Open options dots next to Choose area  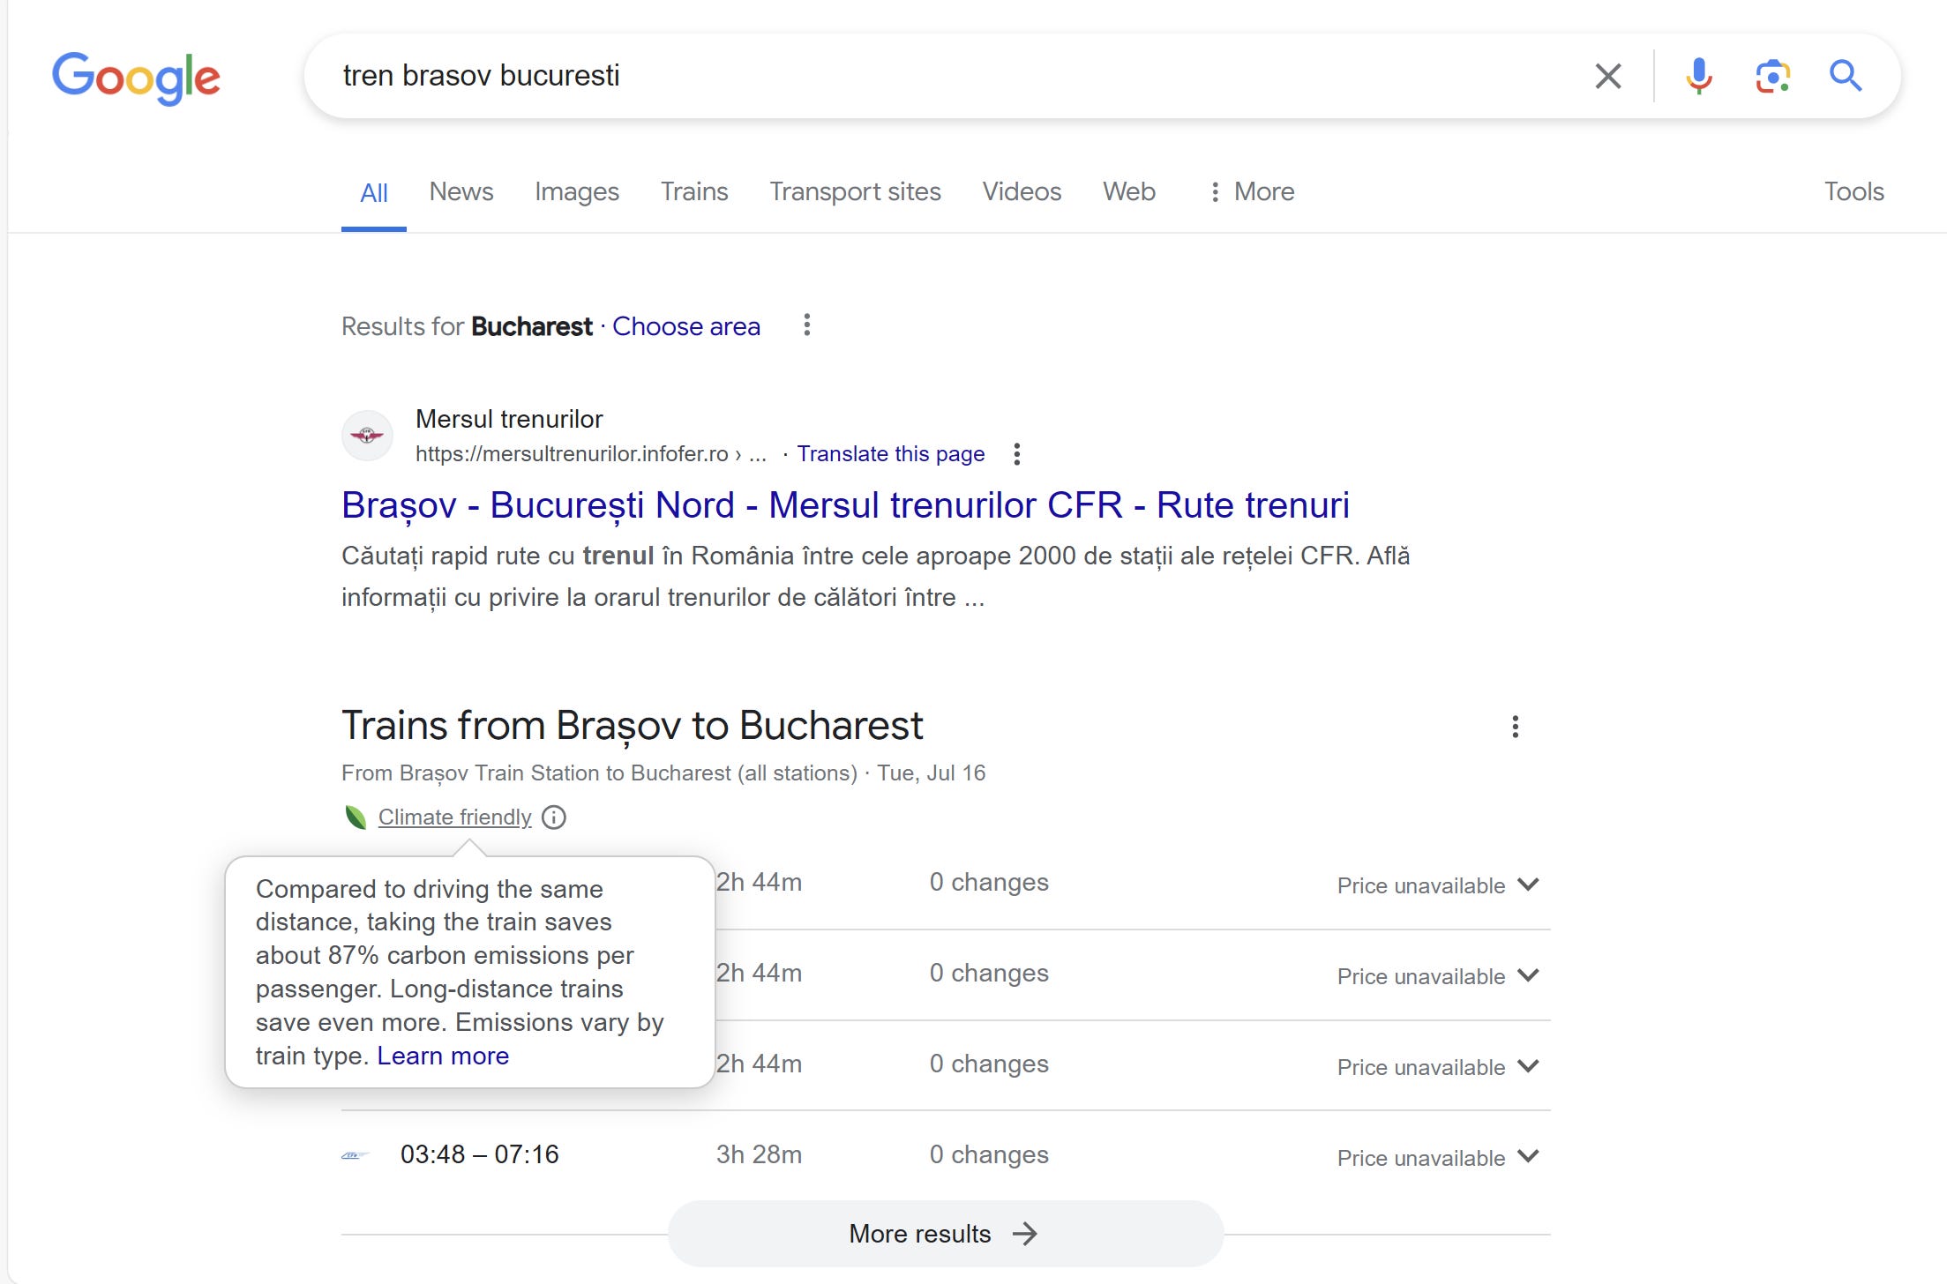(x=806, y=325)
